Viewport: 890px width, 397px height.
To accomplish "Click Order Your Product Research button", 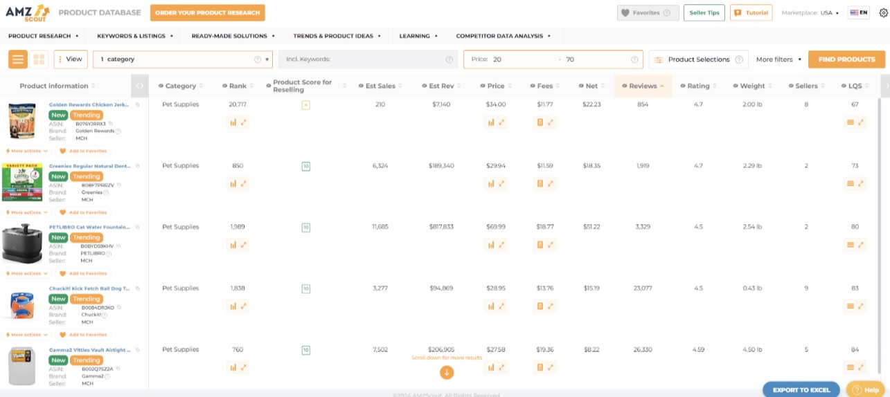I will (207, 12).
